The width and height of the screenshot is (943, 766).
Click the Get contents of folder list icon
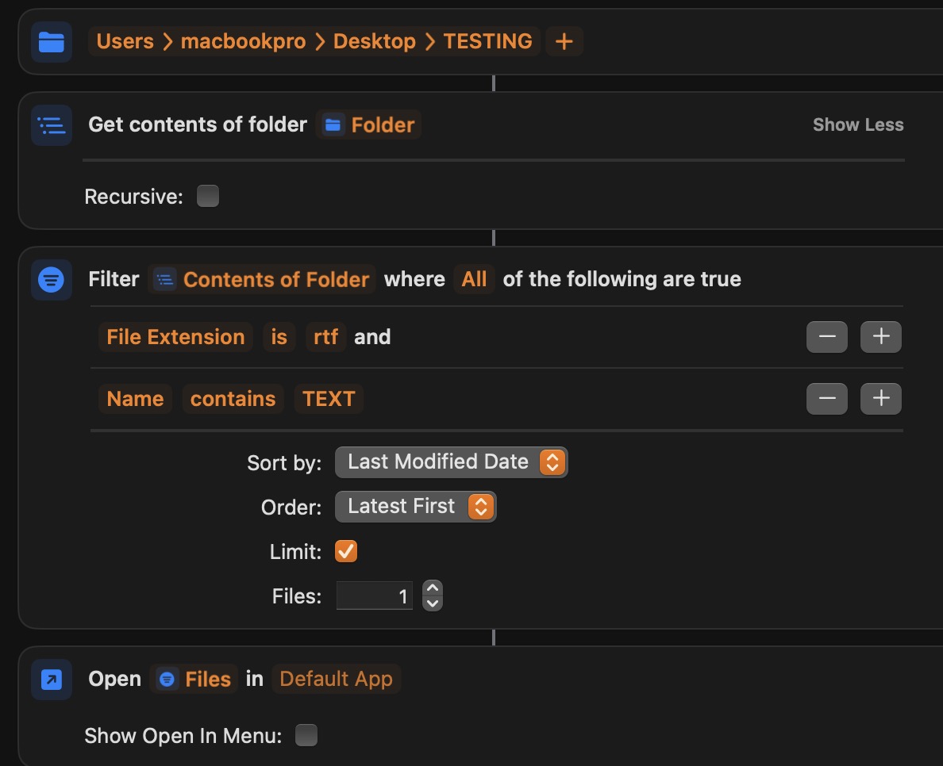pyautogui.click(x=52, y=125)
